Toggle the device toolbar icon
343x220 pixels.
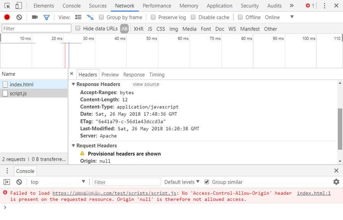click(19, 6)
